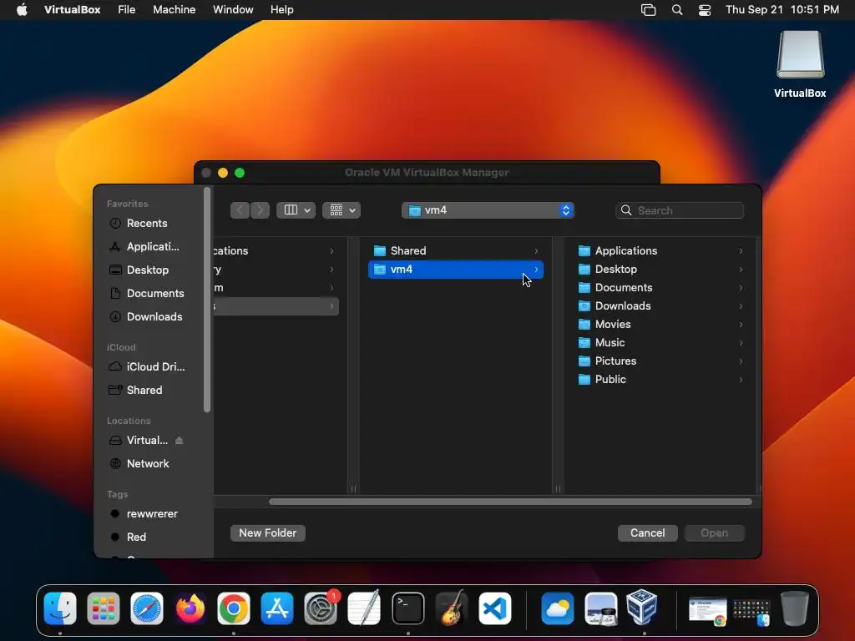Open Preview app in the Dock
The image size is (855, 641).
601,608
